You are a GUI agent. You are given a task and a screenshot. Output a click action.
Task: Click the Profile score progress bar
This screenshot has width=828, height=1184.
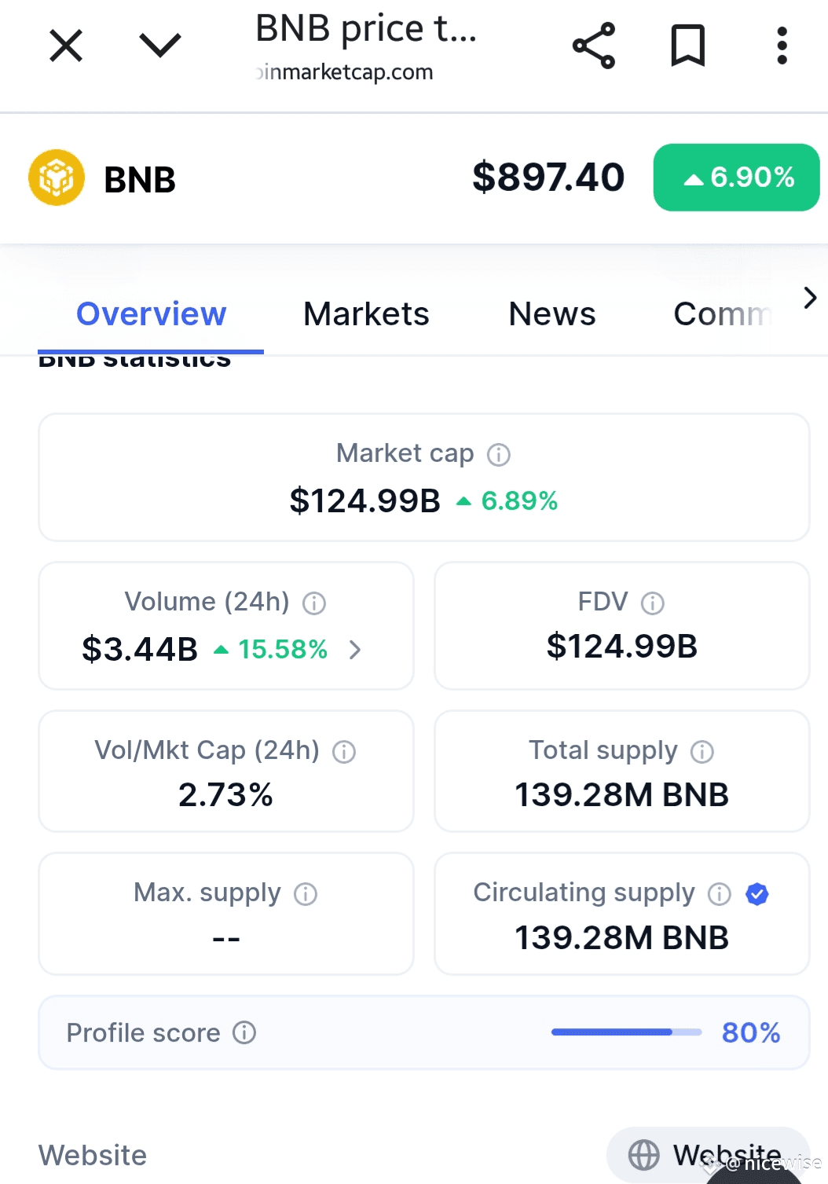pos(627,1032)
